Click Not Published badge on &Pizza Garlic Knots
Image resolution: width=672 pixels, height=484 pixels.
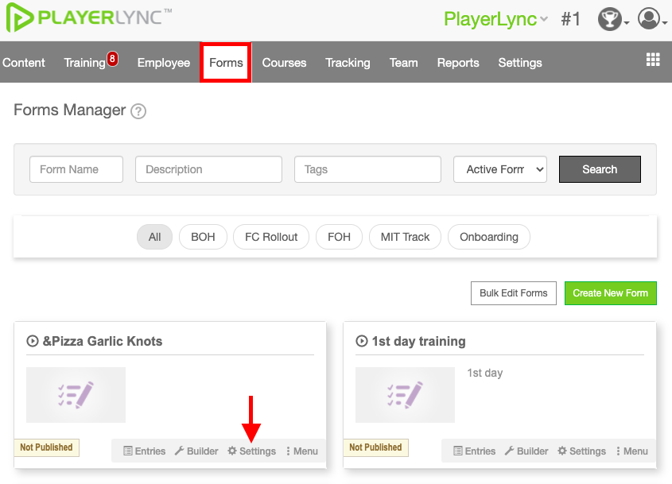46,447
